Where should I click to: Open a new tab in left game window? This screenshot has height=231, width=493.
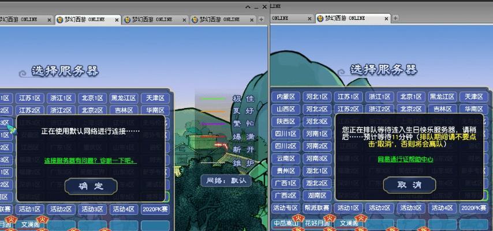pyautogui.click(x=261, y=20)
